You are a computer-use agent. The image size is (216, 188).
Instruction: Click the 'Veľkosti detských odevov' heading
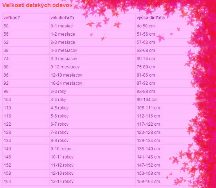[37, 6]
